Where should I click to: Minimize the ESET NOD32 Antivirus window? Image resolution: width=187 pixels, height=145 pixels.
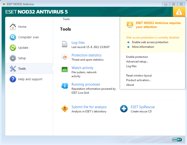(166, 4)
